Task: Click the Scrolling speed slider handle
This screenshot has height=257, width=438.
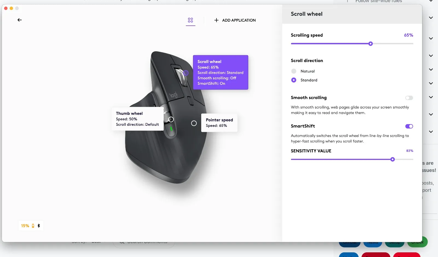Action: tap(371, 44)
